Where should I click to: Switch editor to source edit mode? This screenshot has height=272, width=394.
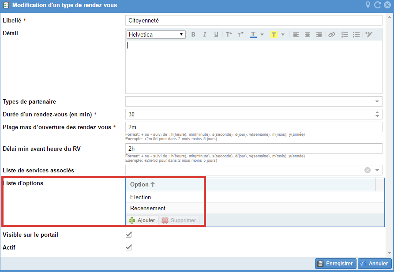tap(369, 34)
